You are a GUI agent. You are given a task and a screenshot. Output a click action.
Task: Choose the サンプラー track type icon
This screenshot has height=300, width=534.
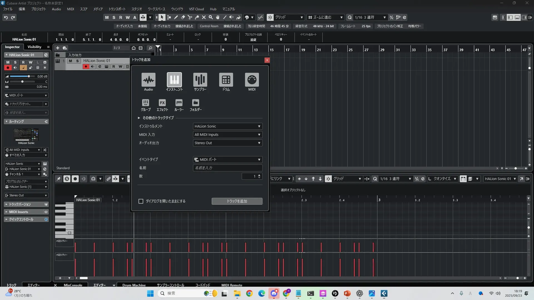pos(200,80)
